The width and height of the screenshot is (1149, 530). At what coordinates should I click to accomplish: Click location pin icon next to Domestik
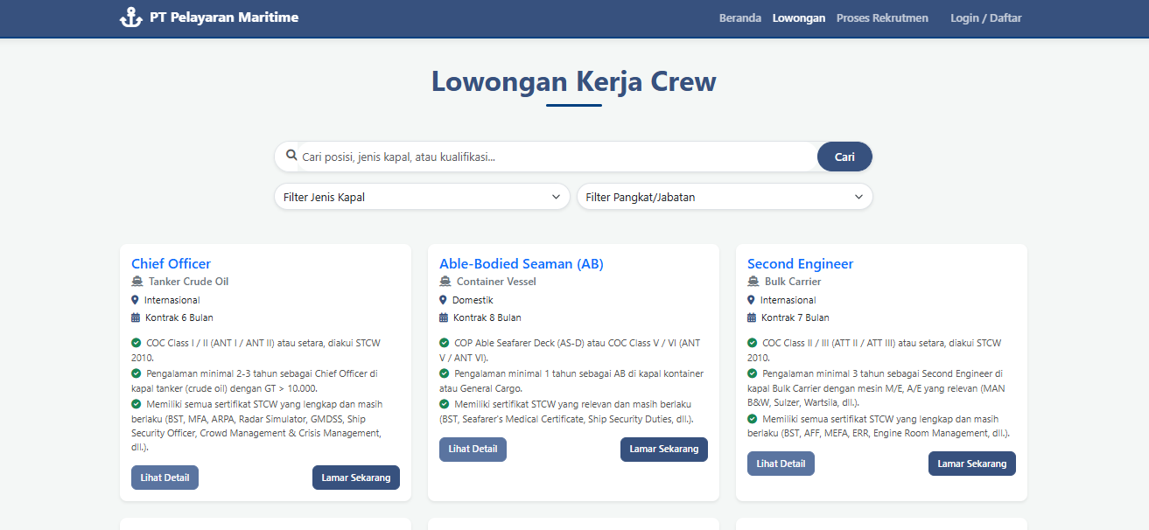[444, 300]
